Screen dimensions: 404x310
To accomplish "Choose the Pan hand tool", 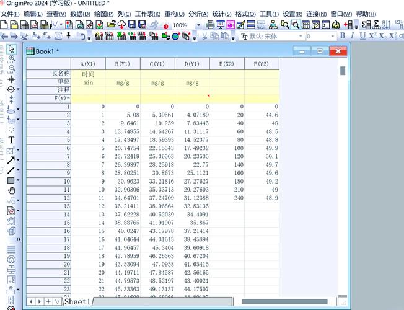I will (11, 190).
